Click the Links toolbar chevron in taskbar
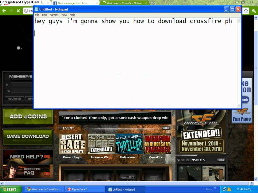The image size is (258, 193). [215, 188]
